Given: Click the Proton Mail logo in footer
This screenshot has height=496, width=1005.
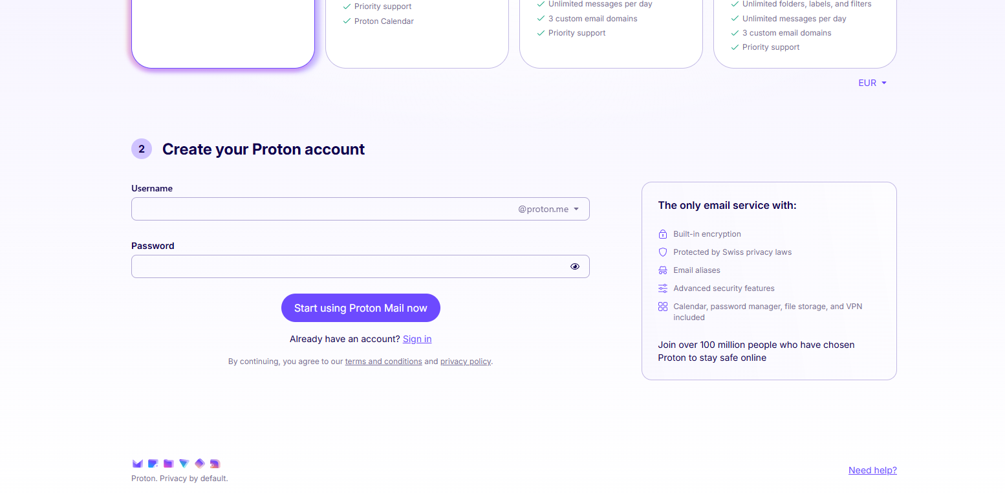Looking at the screenshot, I should (137, 464).
